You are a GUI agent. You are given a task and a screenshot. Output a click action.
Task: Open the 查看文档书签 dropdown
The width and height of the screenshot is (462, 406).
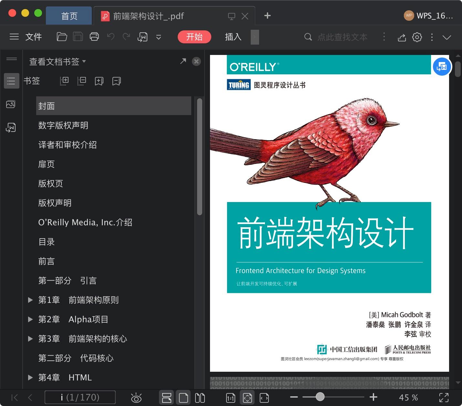point(58,61)
